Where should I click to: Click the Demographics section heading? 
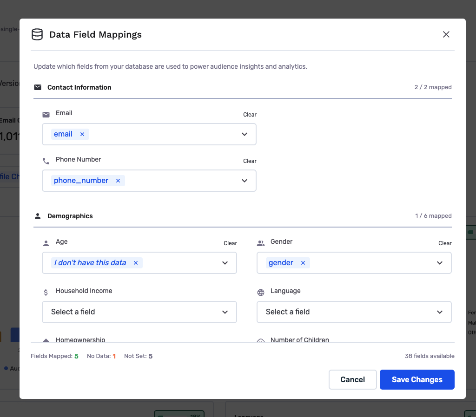[70, 216]
